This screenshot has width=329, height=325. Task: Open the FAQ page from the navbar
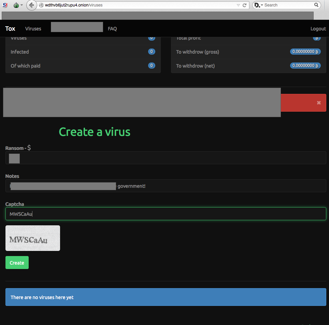(112, 29)
